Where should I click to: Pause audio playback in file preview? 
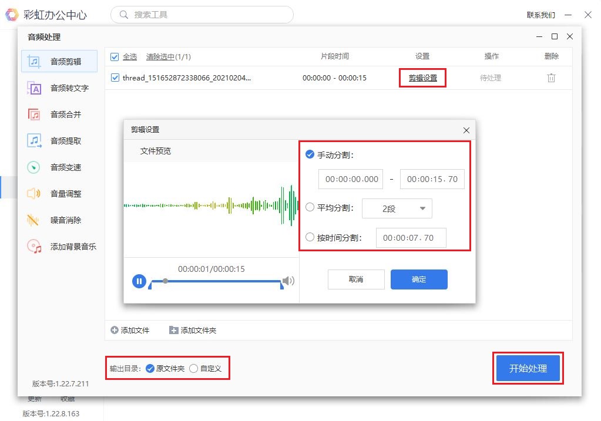139,281
